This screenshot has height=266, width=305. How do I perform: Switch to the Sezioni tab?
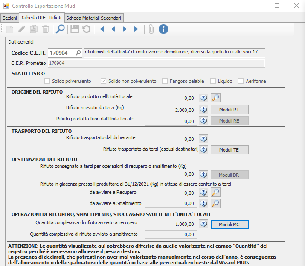click(x=10, y=18)
